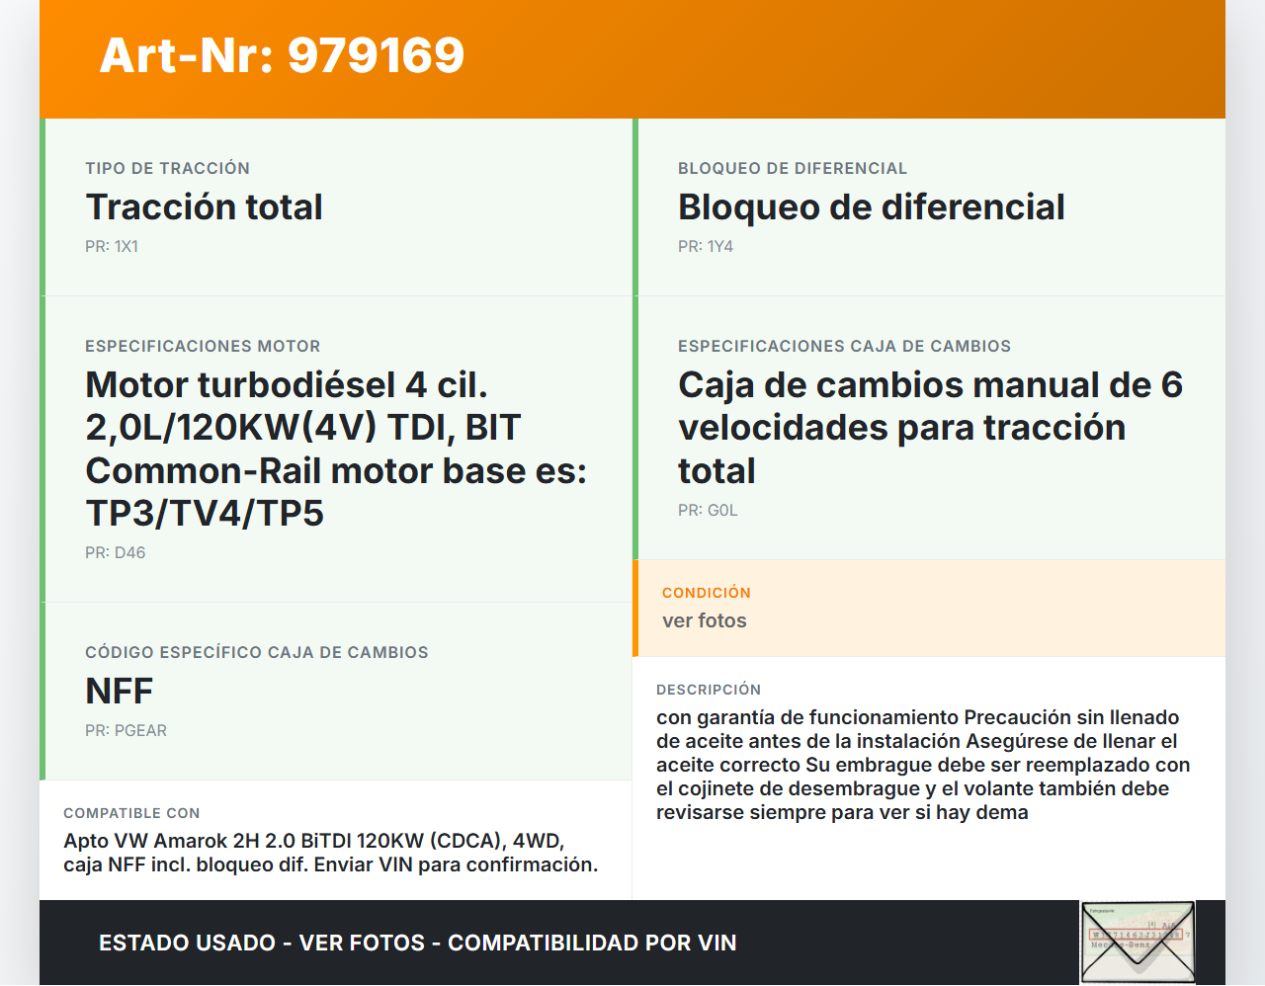Click the Especificaciones motor label

point(203,347)
